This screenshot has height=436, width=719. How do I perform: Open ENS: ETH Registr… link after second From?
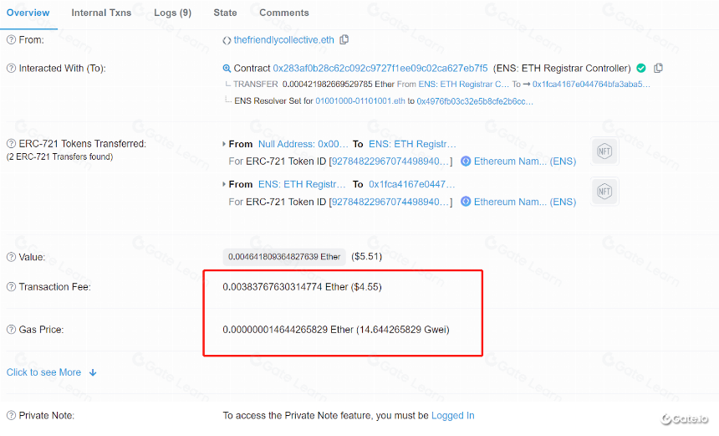coord(302,184)
